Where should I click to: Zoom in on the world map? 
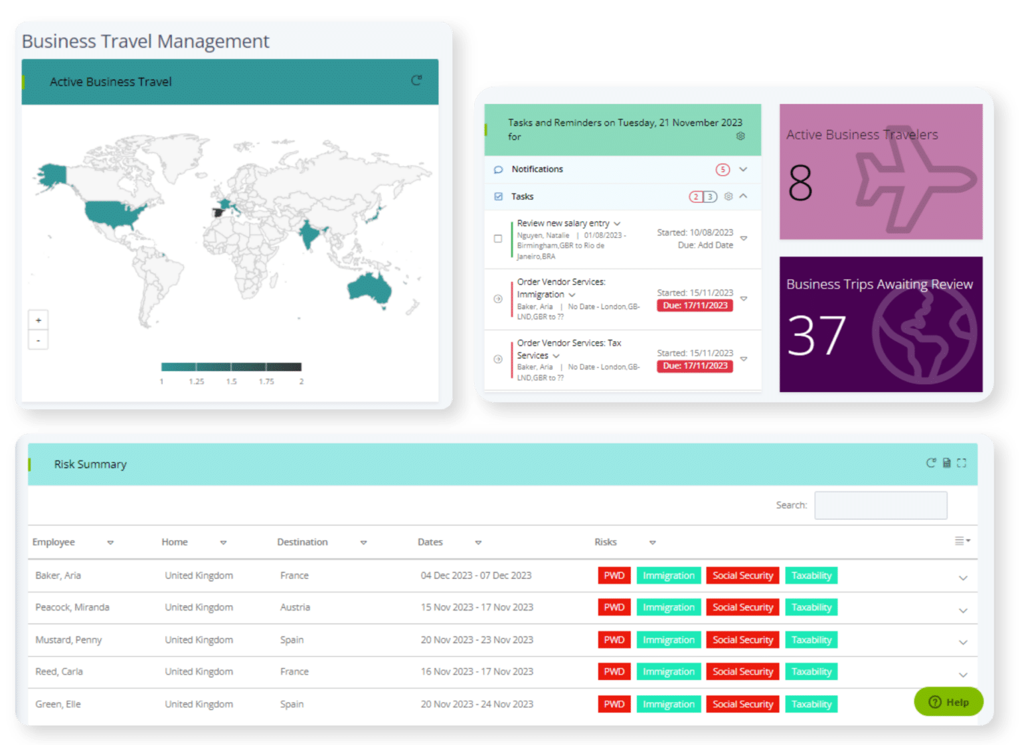(x=39, y=320)
